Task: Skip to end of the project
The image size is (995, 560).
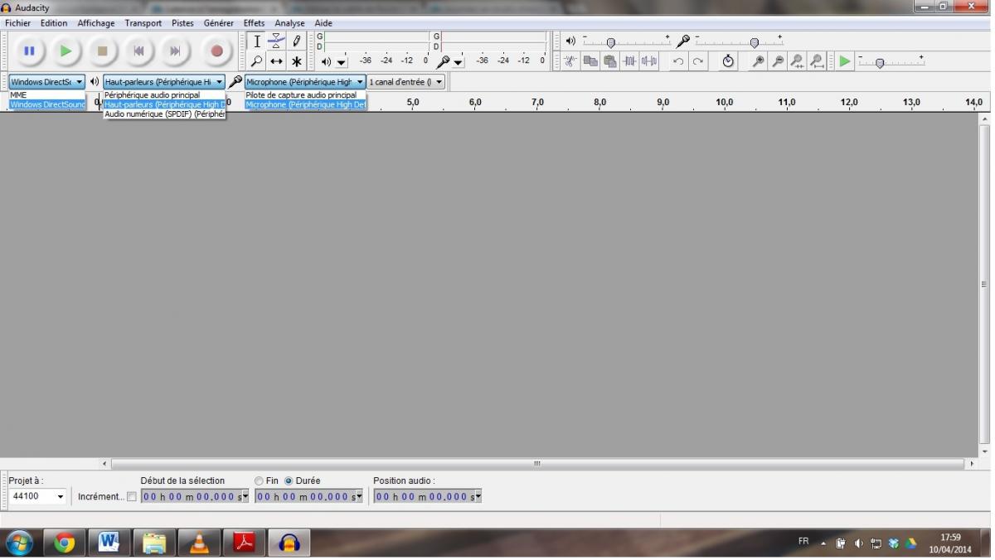Action: coord(175,51)
